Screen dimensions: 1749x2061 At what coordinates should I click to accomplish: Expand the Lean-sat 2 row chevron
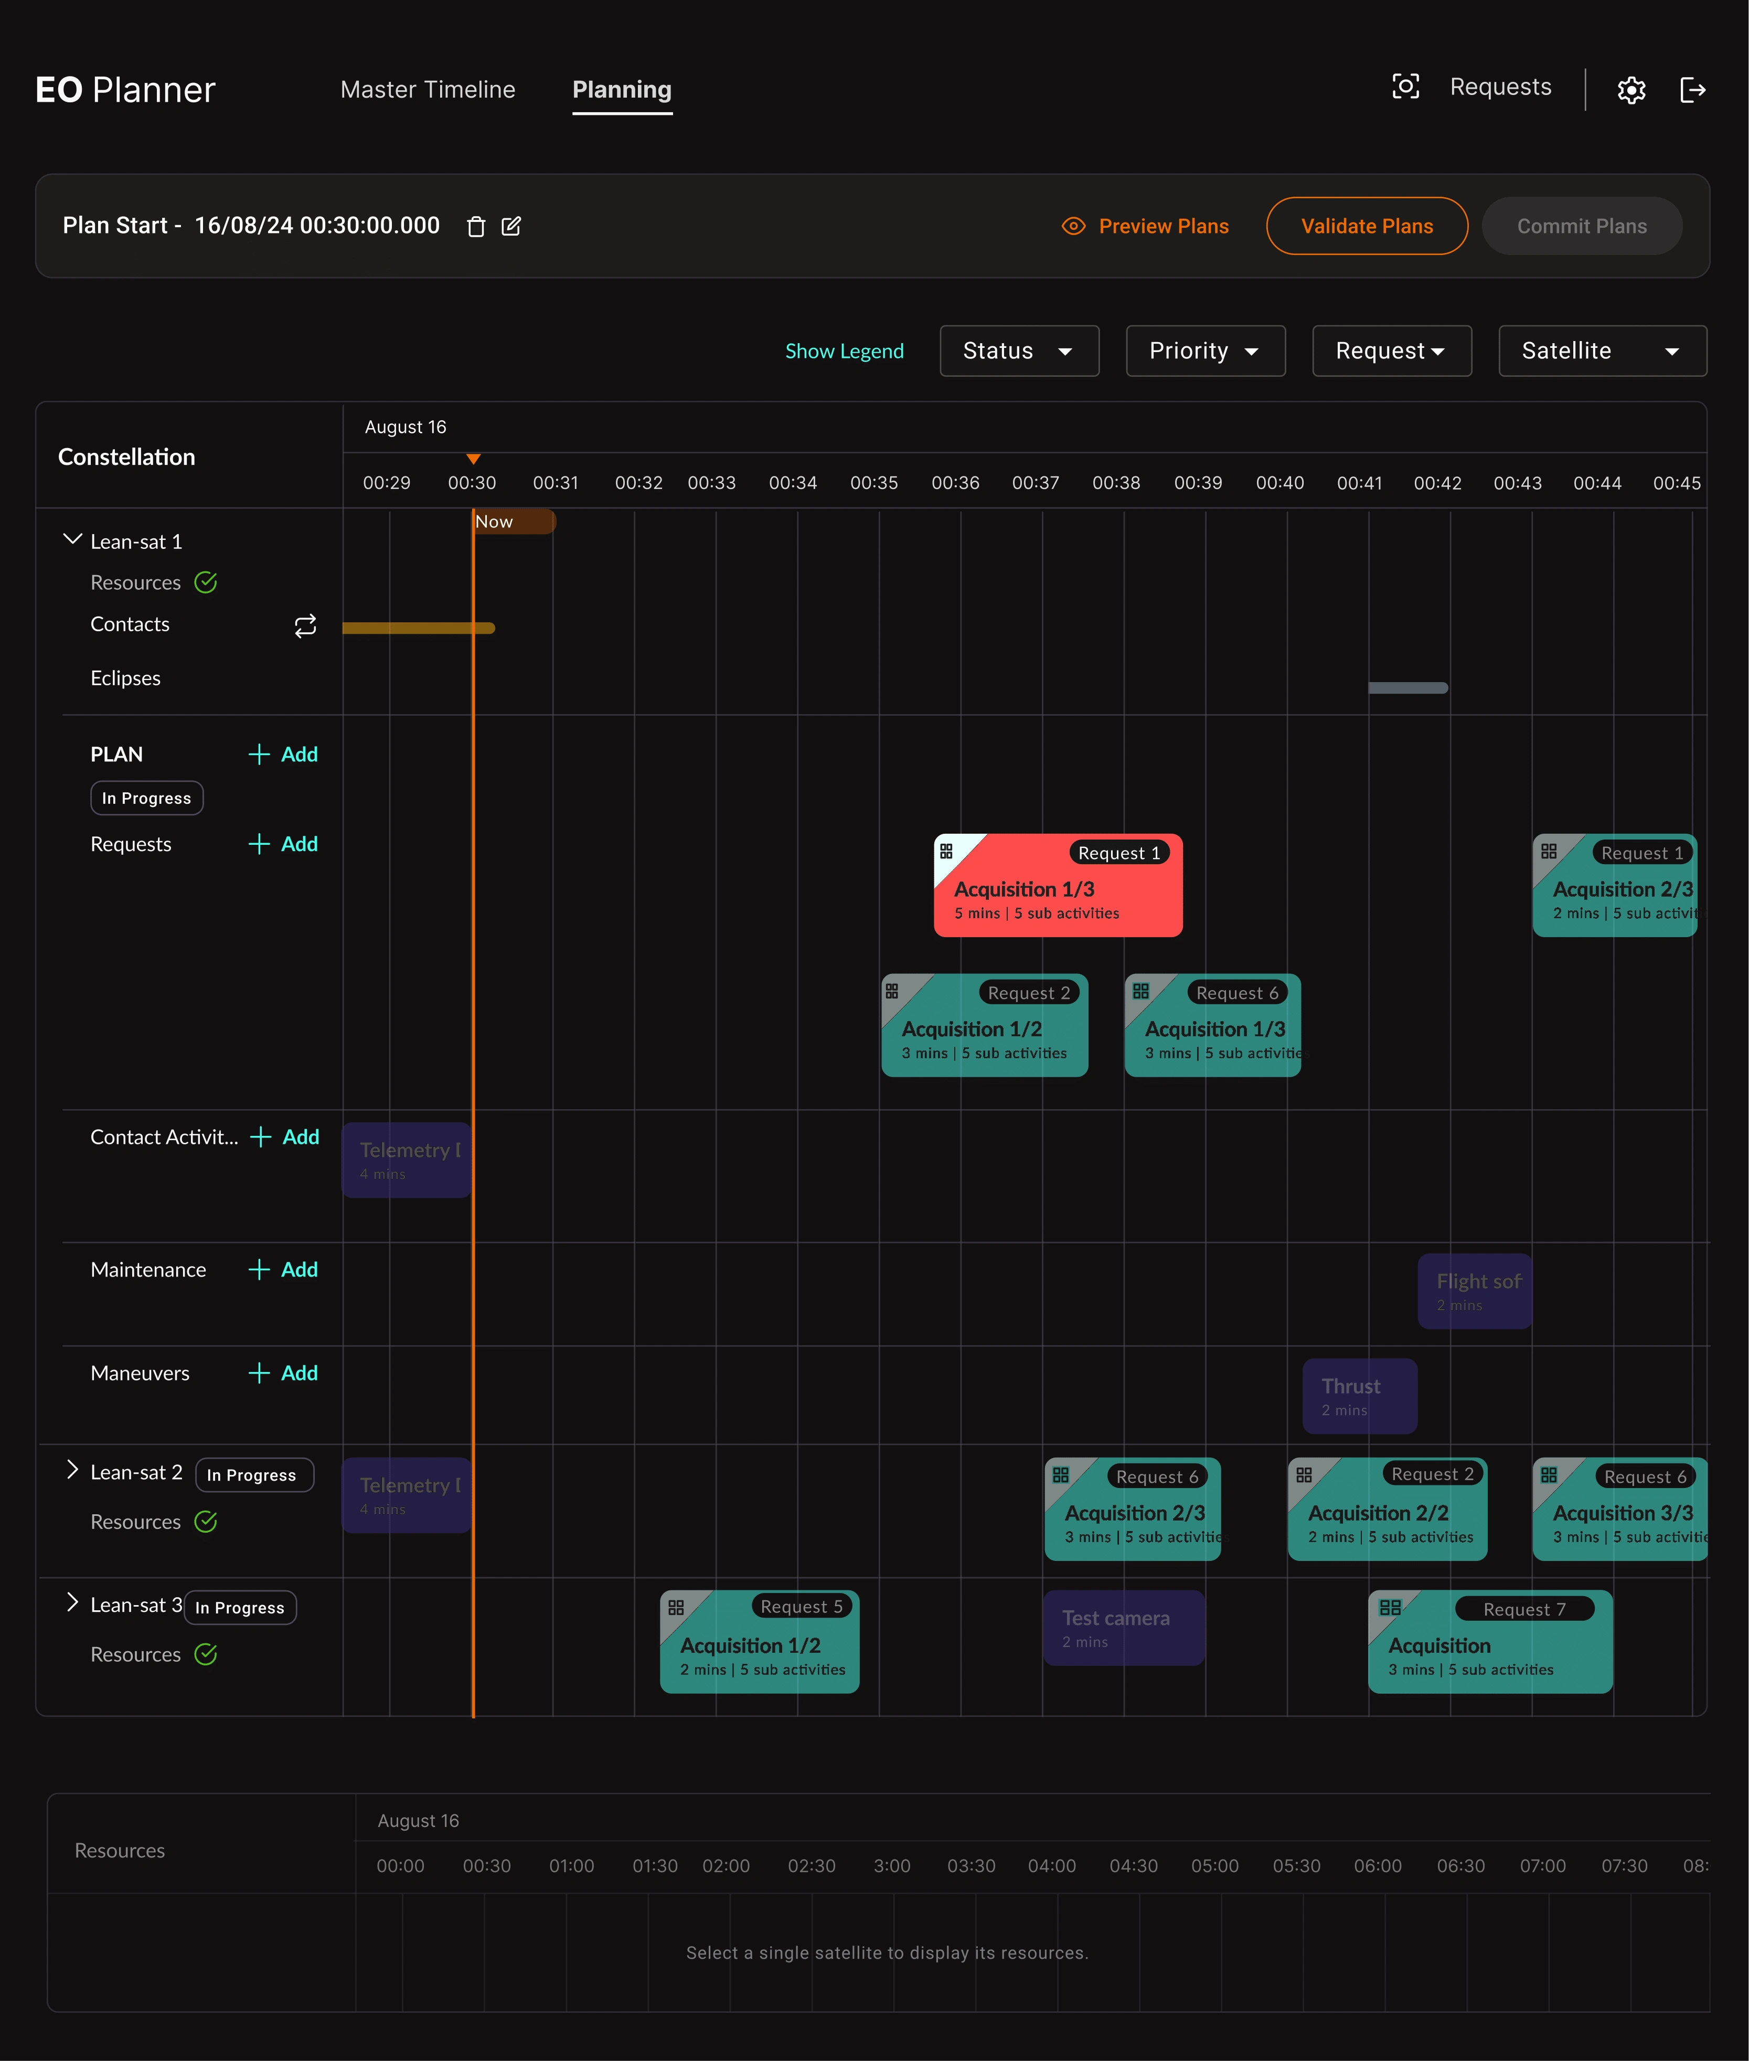[x=71, y=1470]
